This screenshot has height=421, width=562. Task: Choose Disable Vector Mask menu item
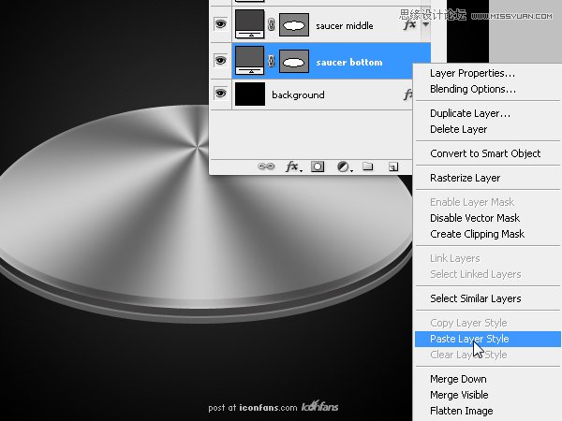click(x=475, y=218)
